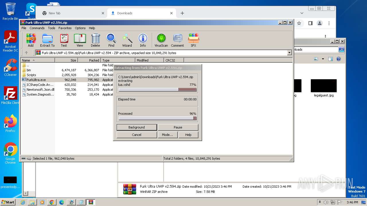This screenshot has width=367, height=206.
Task: Select the System.Diagnosti... file row
Action: tap(67, 94)
